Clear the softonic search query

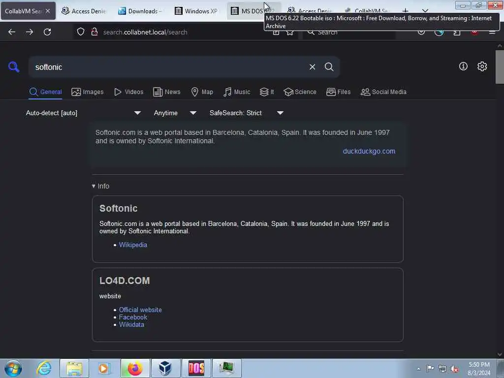(312, 67)
